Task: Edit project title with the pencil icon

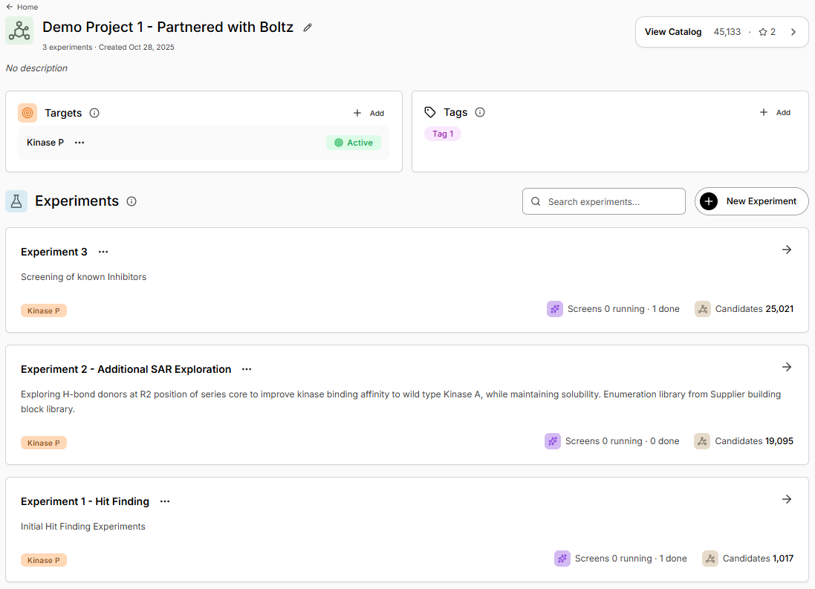Action: (x=308, y=27)
